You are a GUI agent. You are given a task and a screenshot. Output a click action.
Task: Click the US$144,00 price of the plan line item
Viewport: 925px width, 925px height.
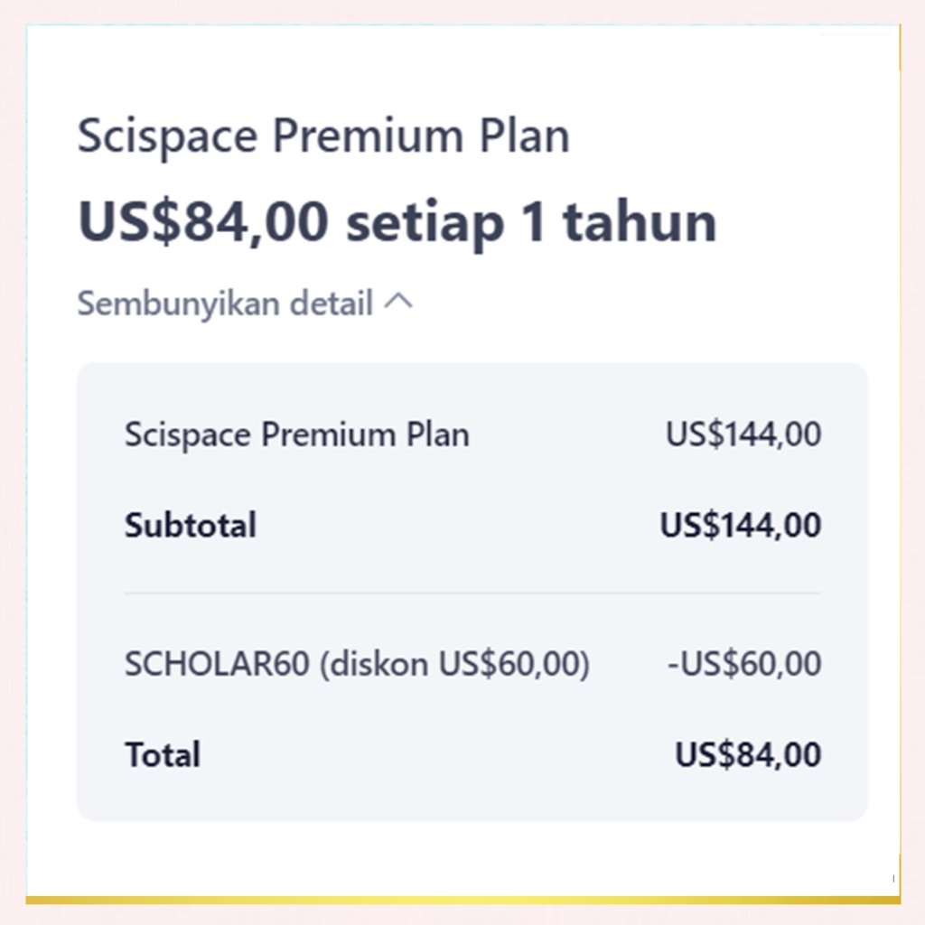point(743,434)
